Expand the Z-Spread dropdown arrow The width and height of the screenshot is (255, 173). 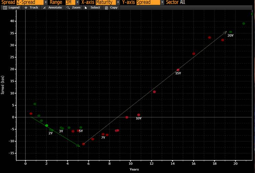(x=46, y=2)
